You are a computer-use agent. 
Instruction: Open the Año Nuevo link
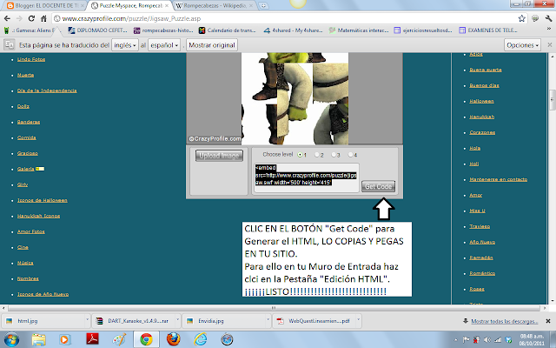(482, 242)
